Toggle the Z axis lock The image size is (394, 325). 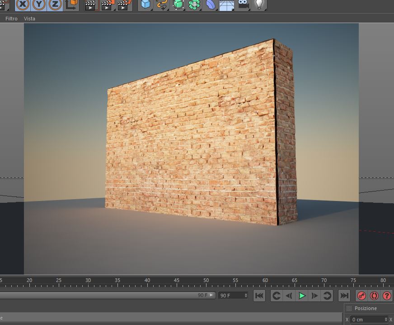tap(55, 5)
